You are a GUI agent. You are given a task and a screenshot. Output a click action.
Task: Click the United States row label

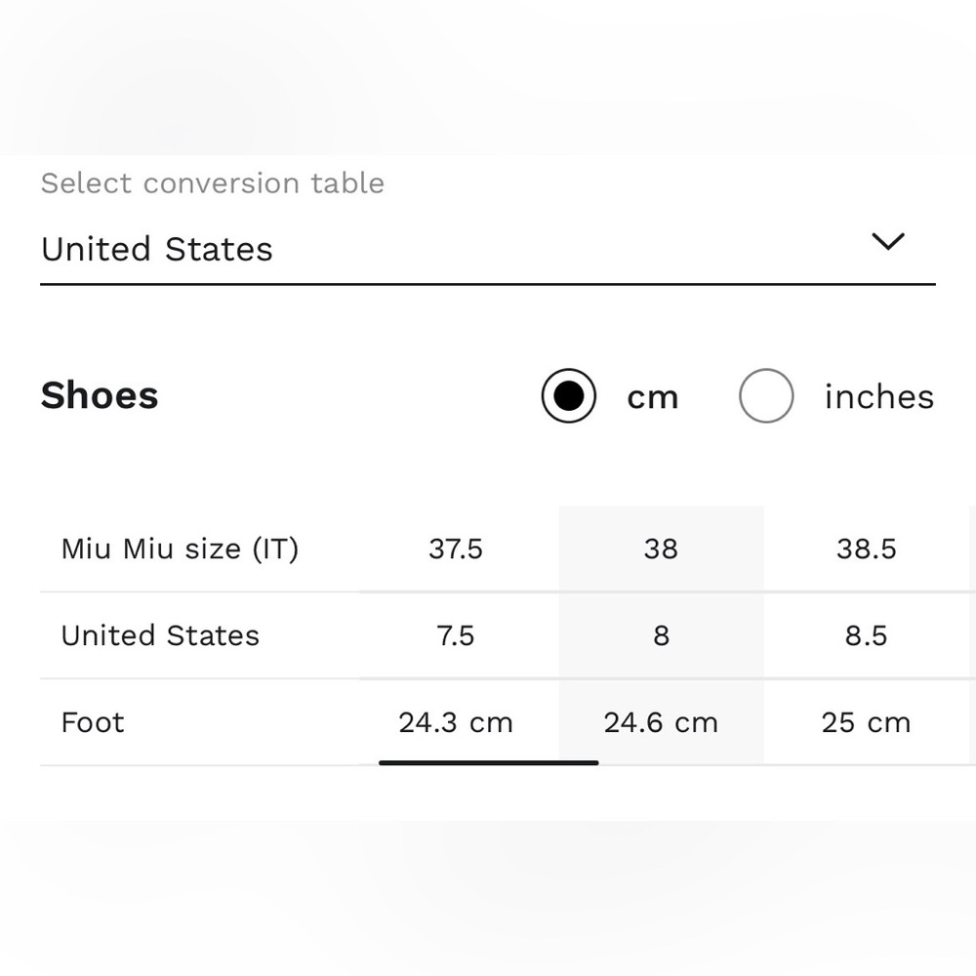pyautogui.click(x=160, y=636)
